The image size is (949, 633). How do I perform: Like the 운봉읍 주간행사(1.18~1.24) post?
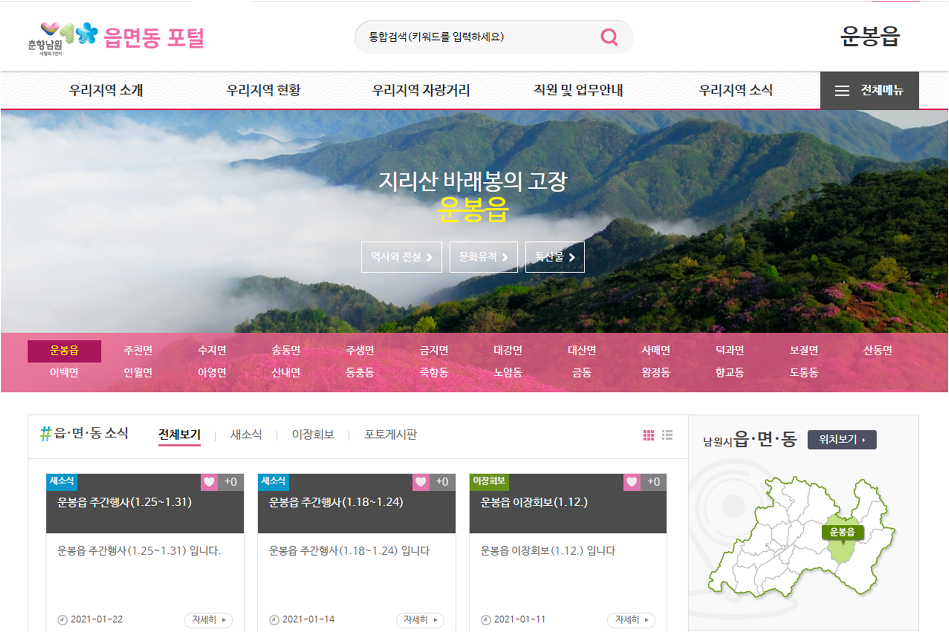pyautogui.click(x=421, y=482)
